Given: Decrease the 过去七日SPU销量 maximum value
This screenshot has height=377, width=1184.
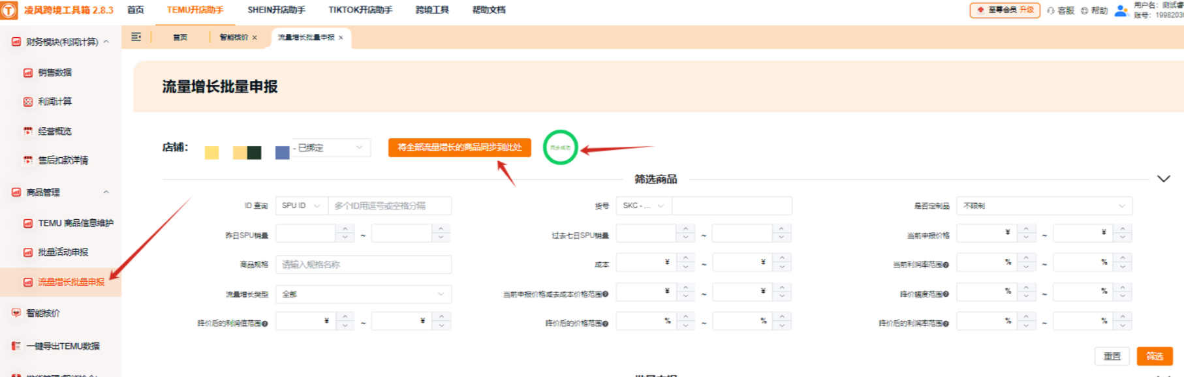Looking at the screenshot, I should coord(781,237).
